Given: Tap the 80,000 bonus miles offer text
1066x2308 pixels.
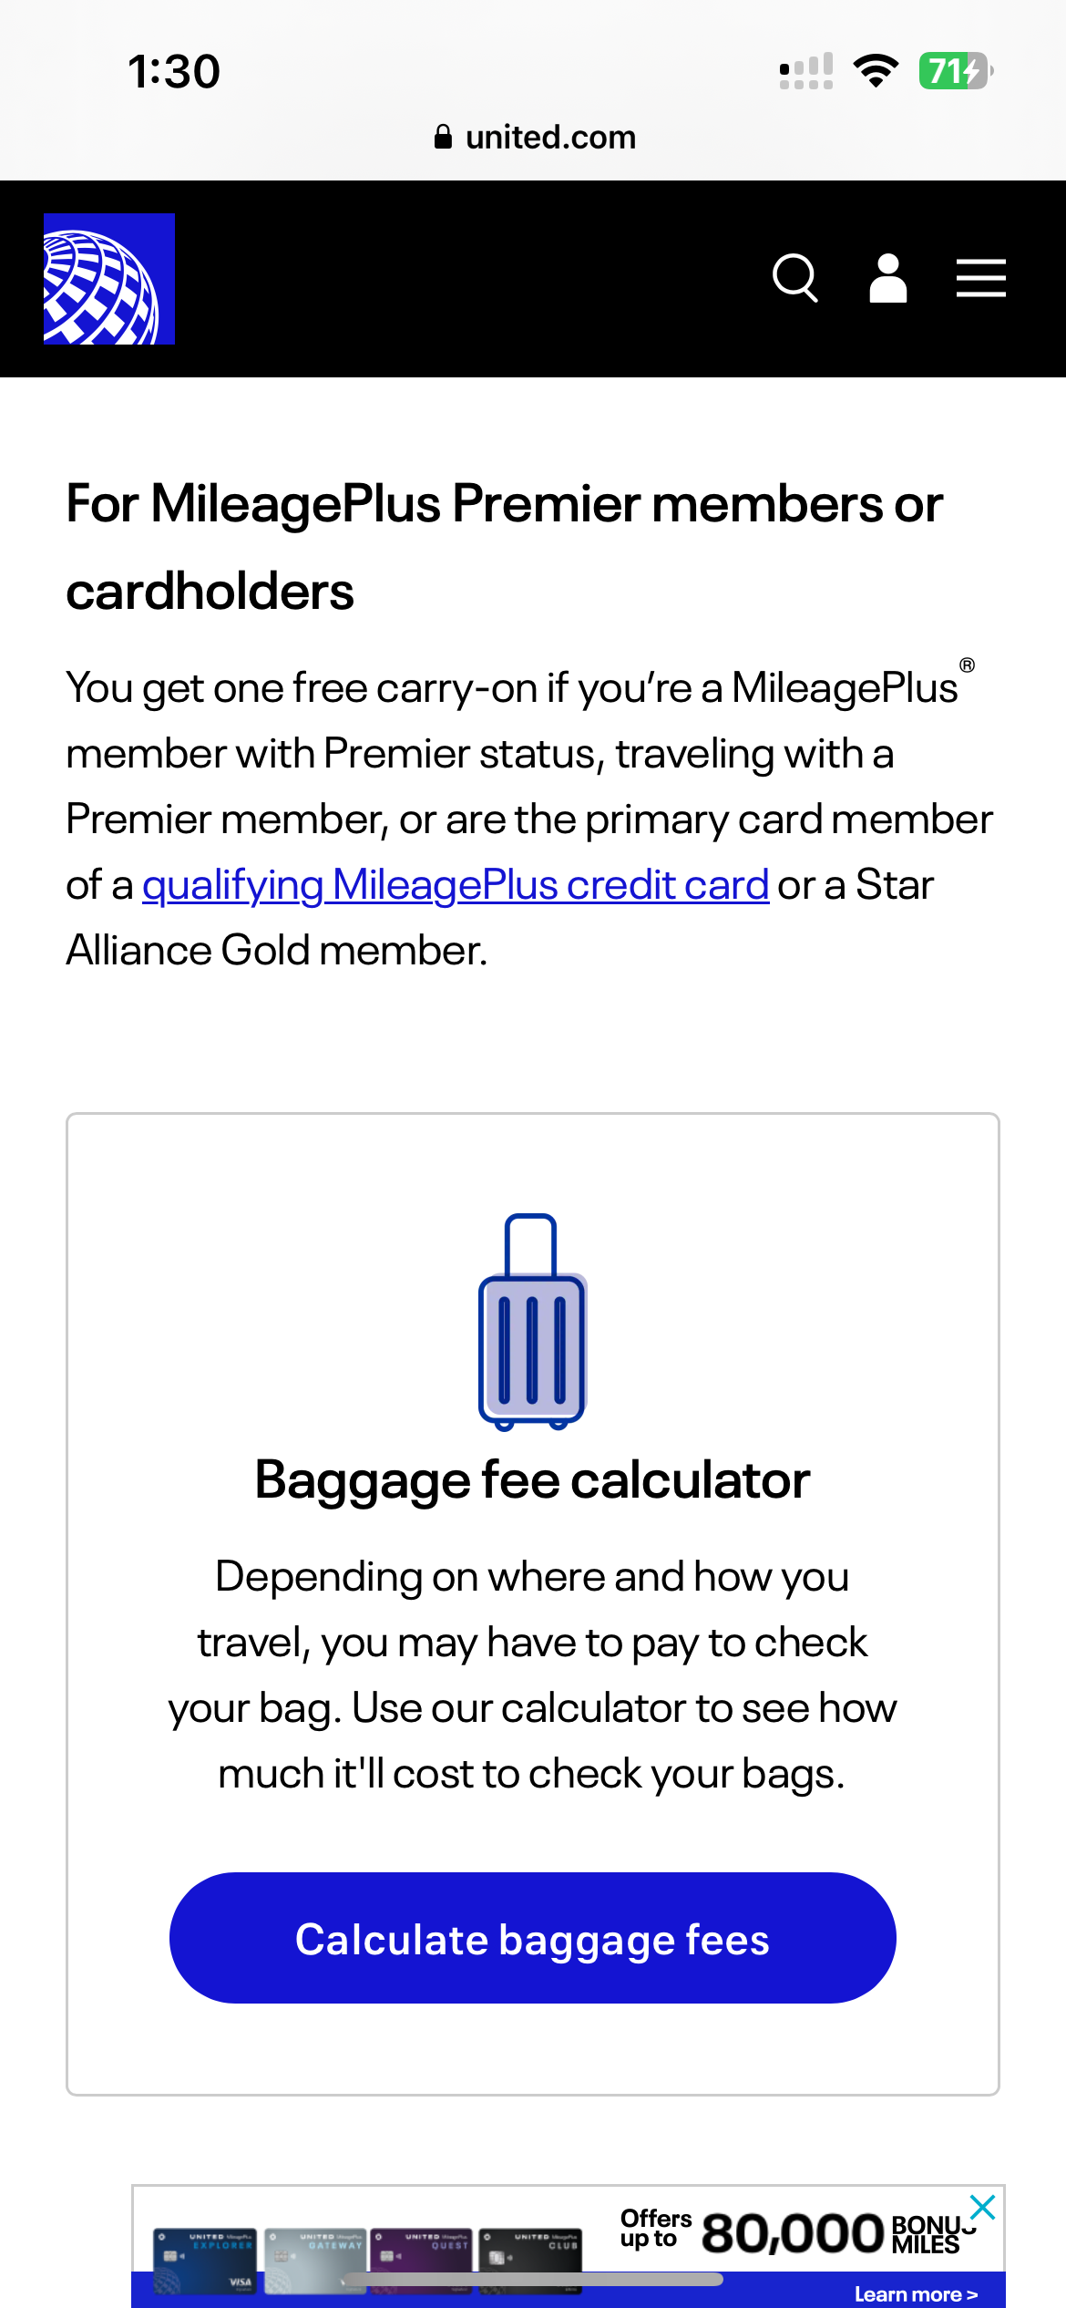Looking at the screenshot, I should 793,2231.
